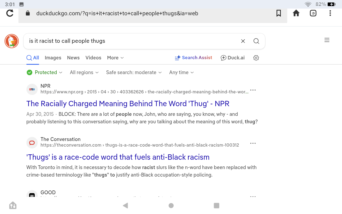Image resolution: width=342 pixels, height=214 pixels.
Task: Focus the DuckDuckGo search text field
Action: [131, 41]
